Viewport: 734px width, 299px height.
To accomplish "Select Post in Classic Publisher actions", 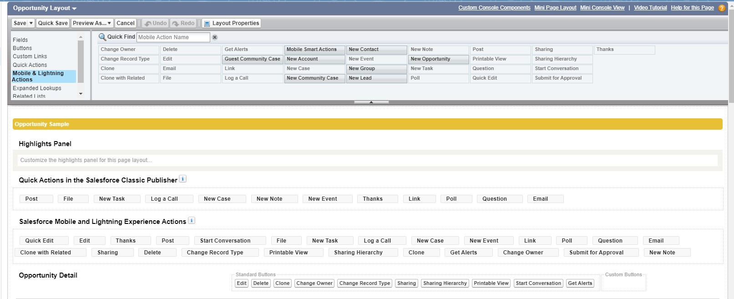I will [x=36, y=199].
